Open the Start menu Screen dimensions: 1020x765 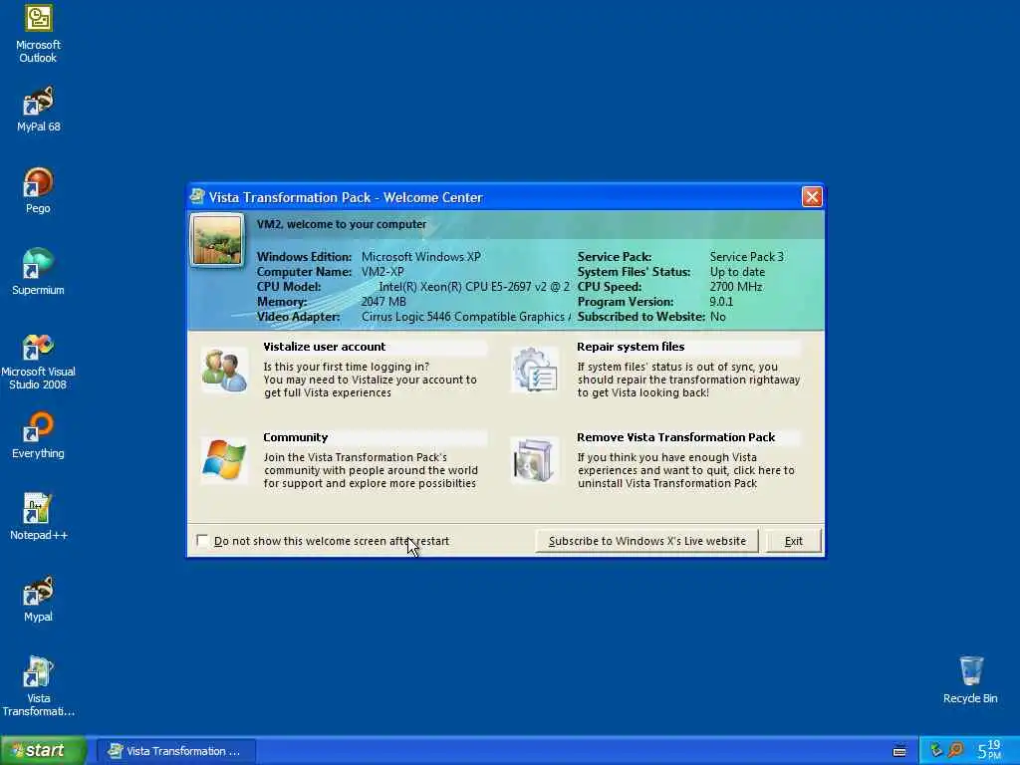pyautogui.click(x=43, y=751)
